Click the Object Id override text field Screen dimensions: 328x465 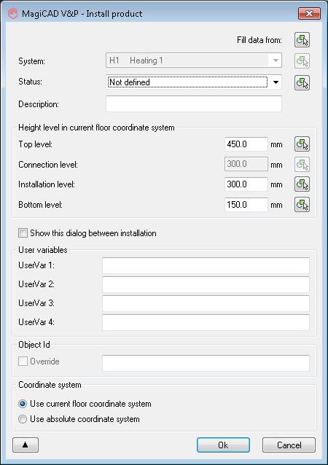click(206, 363)
